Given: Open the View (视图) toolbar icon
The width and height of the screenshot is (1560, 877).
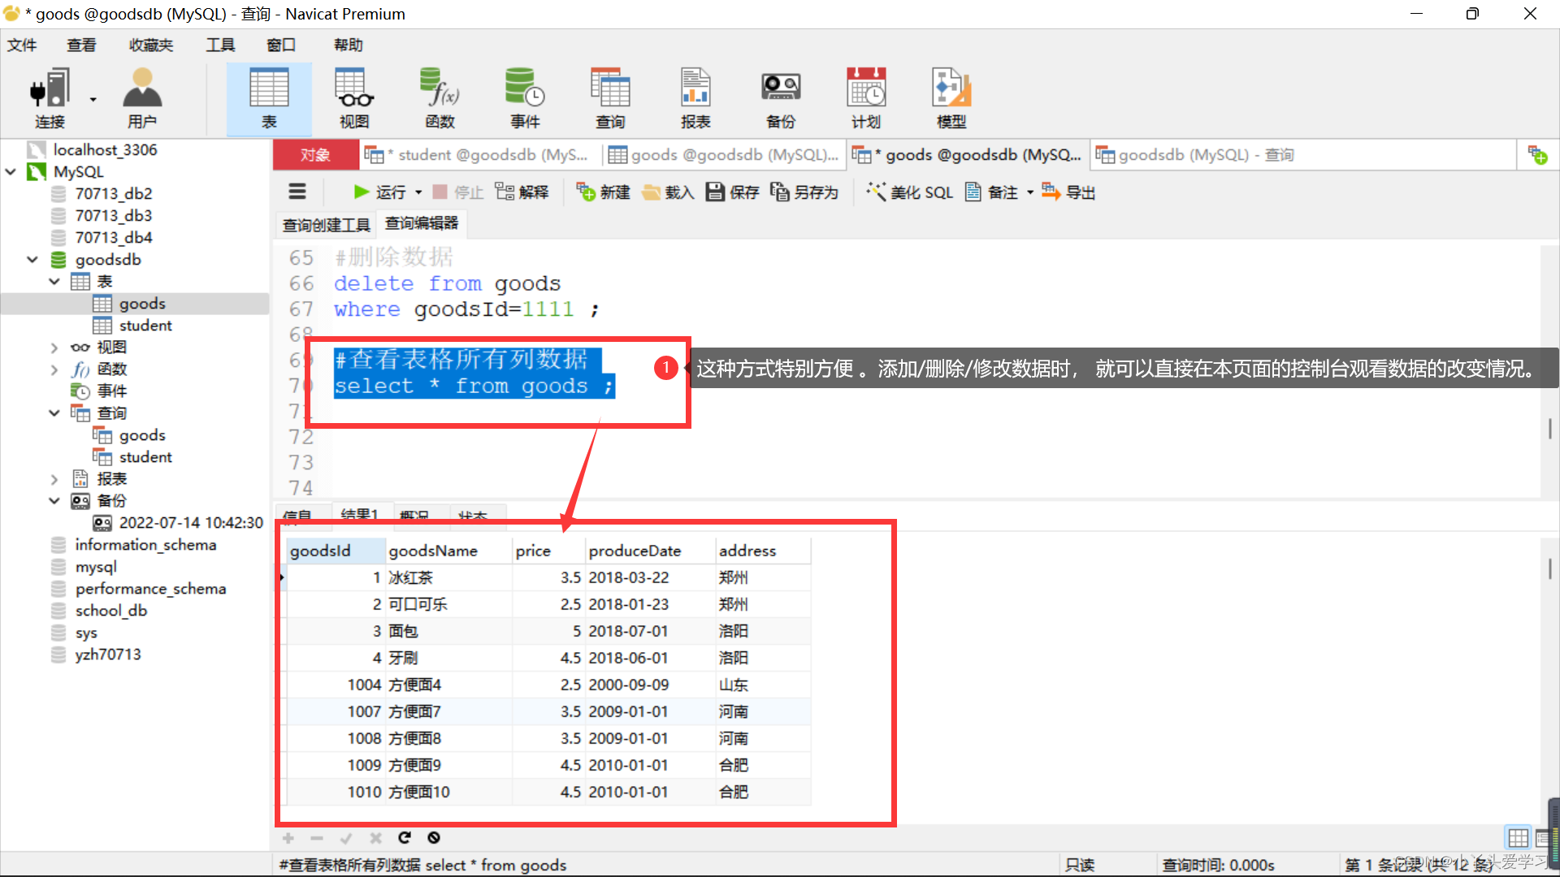Looking at the screenshot, I should point(354,98).
